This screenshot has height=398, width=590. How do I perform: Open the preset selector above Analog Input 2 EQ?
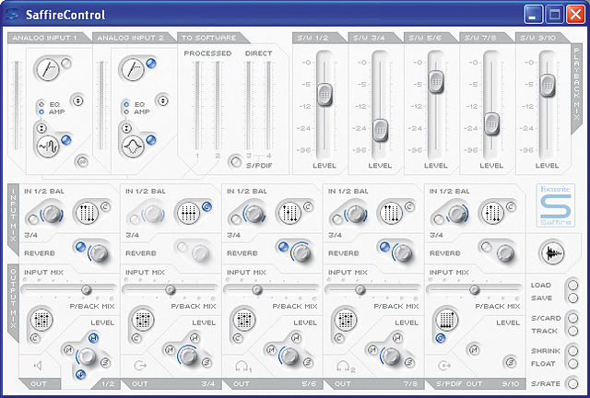tap(126, 128)
